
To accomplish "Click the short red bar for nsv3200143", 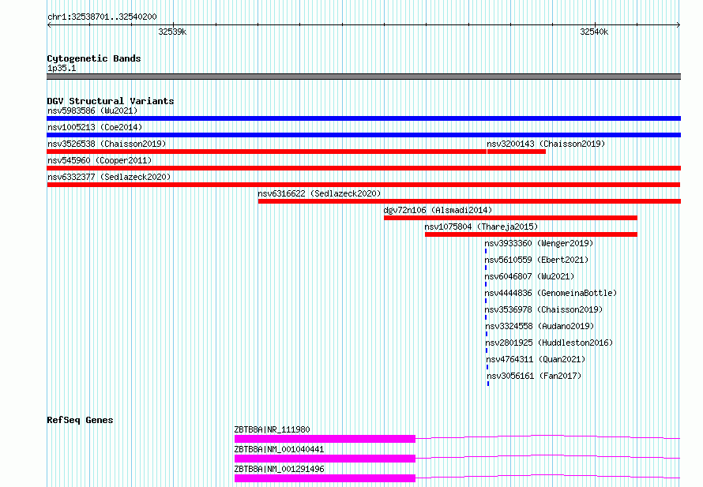I will click(516, 152).
